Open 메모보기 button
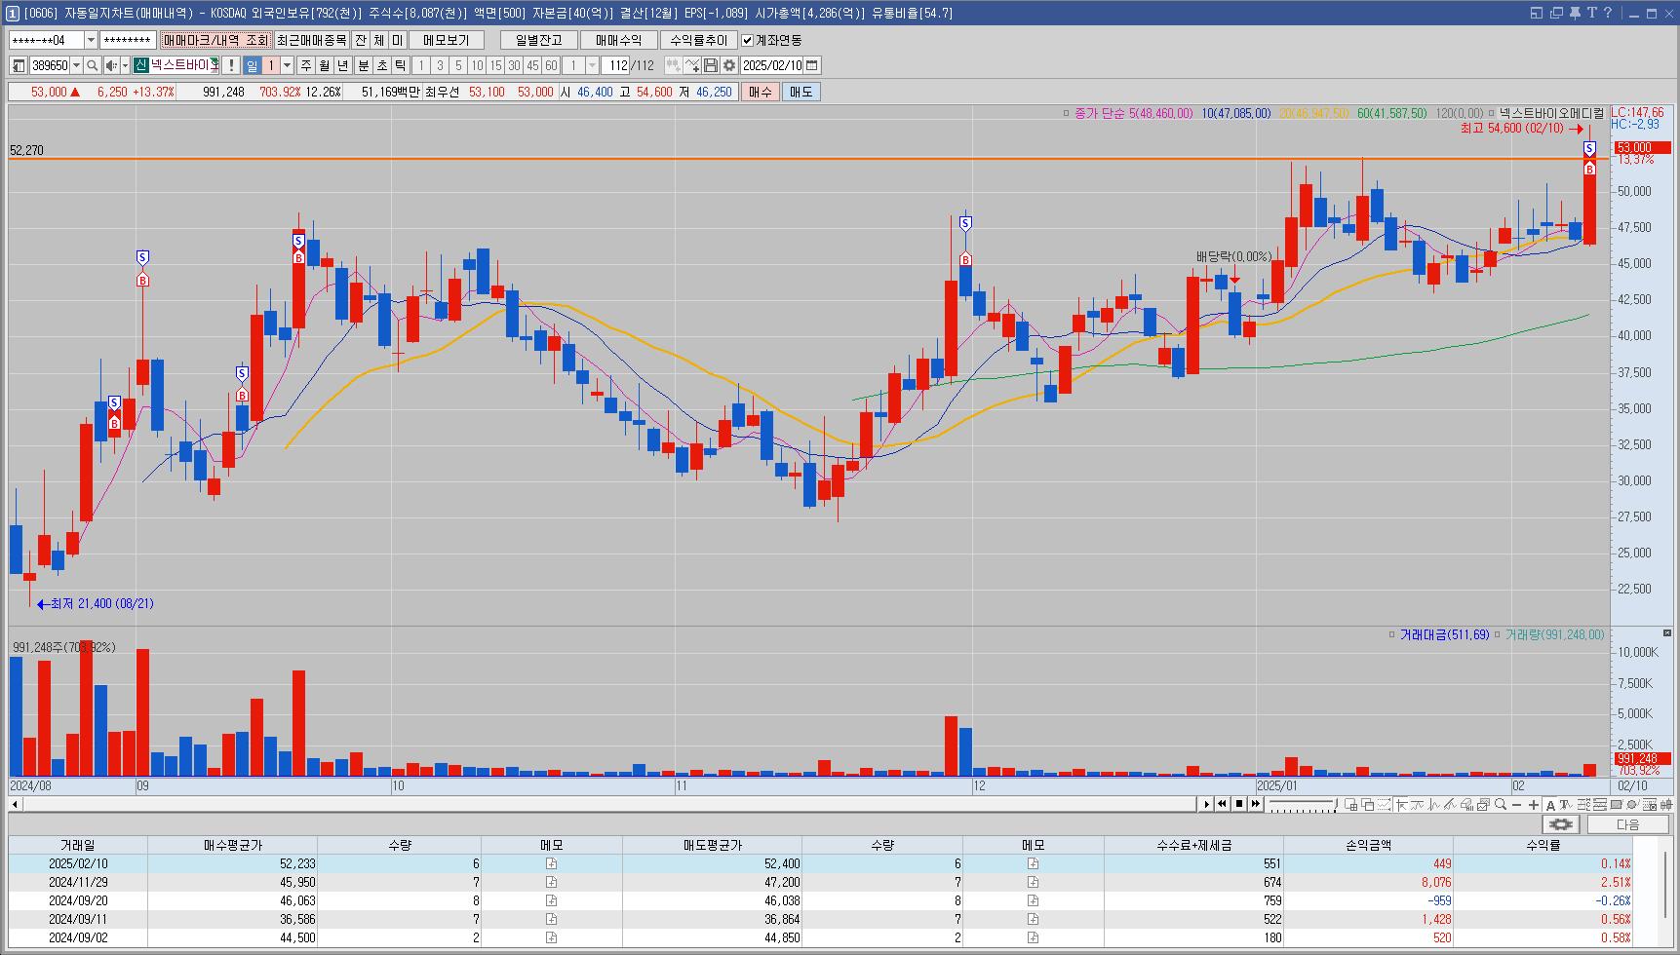Viewport: 1680px width, 955px height. [x=447, y=40]
